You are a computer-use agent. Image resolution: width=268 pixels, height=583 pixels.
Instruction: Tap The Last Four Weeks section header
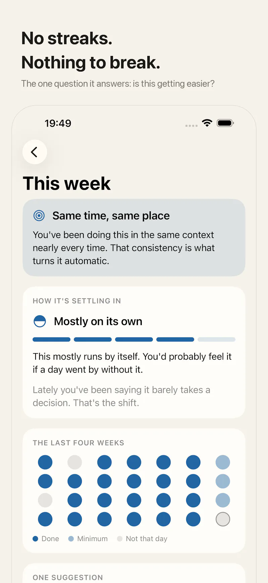[78, 443]
